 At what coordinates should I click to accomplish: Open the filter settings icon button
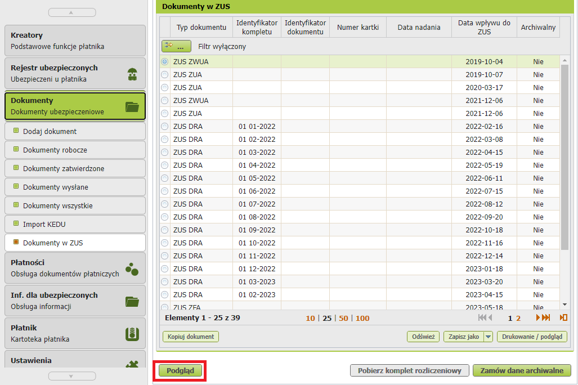coord(176,47)
